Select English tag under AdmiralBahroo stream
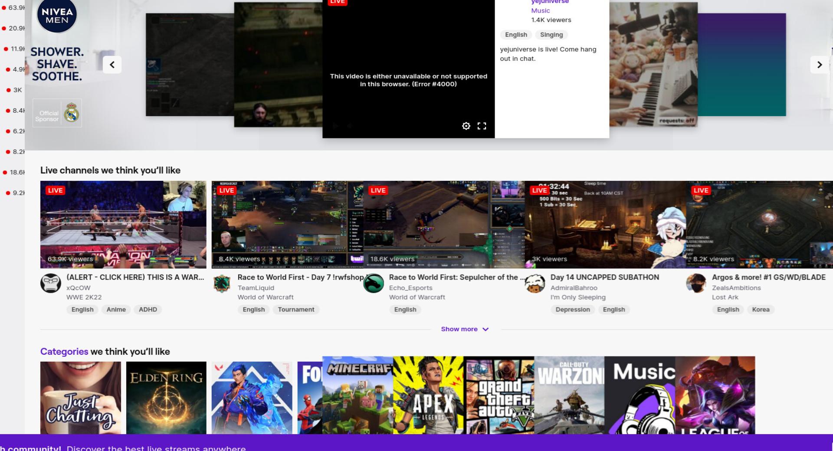Image resolution: width=833 pixels, height=451 pixels. click(614, 310)
